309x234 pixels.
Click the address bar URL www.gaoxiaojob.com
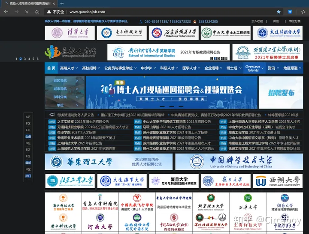point(87,12)
